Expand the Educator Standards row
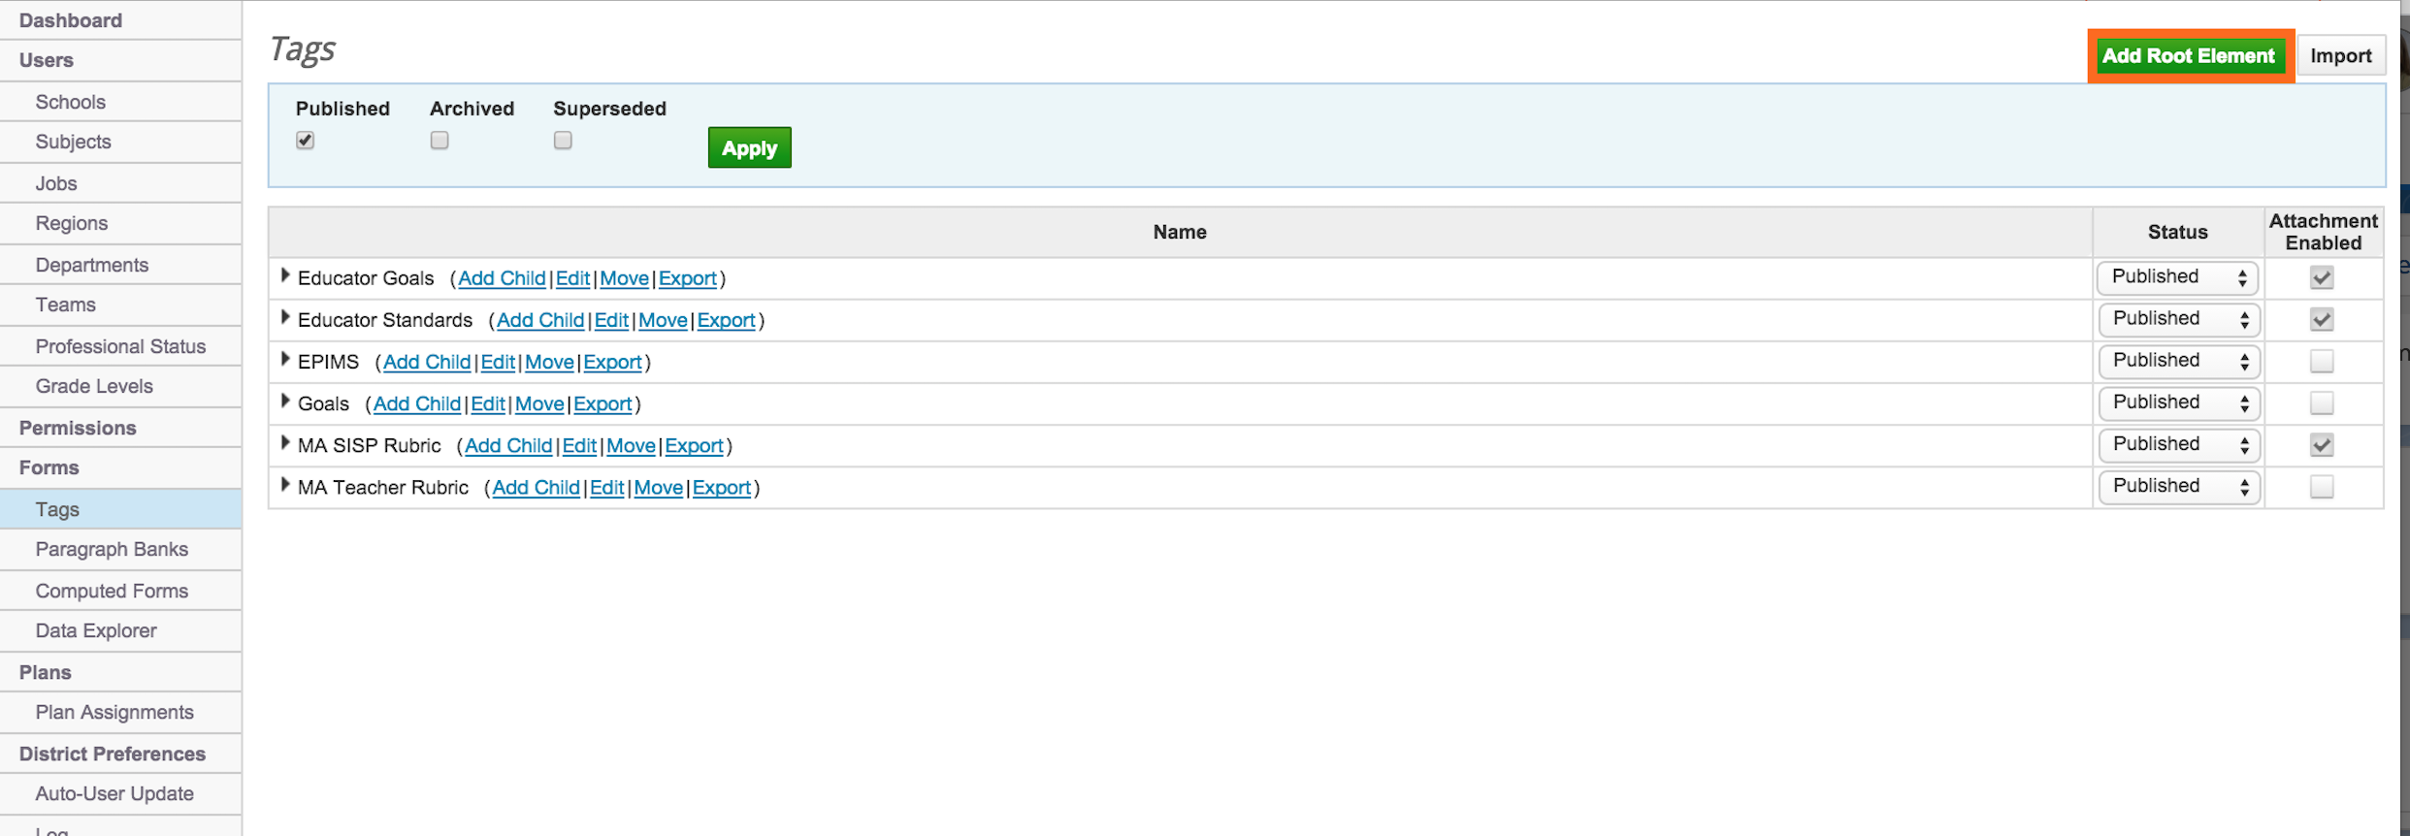This screenshot has height=836, width=2410. (x=285, y=318)
